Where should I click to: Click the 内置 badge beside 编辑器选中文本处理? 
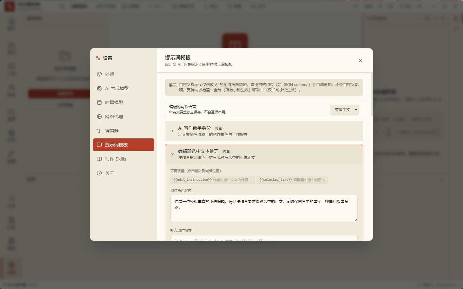tap(226, 151)
